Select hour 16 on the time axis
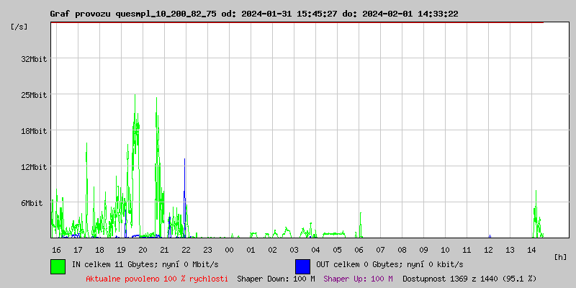 56,249
